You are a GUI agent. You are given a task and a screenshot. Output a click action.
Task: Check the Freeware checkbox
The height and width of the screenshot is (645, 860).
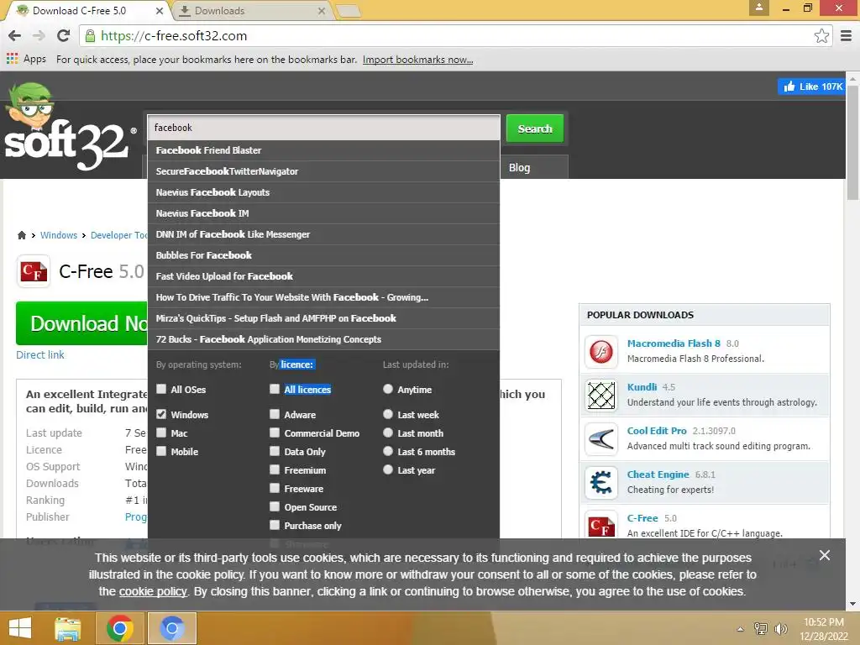tap(275, 488)
